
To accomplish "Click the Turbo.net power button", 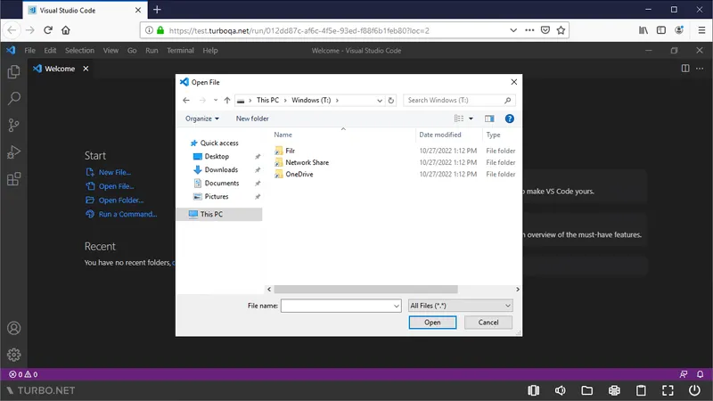I will pos(694,390).
